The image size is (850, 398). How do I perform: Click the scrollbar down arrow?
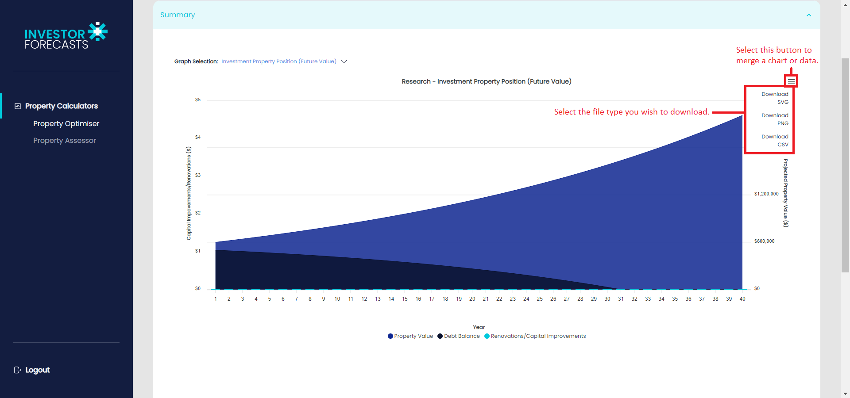[x=846, y=394]
